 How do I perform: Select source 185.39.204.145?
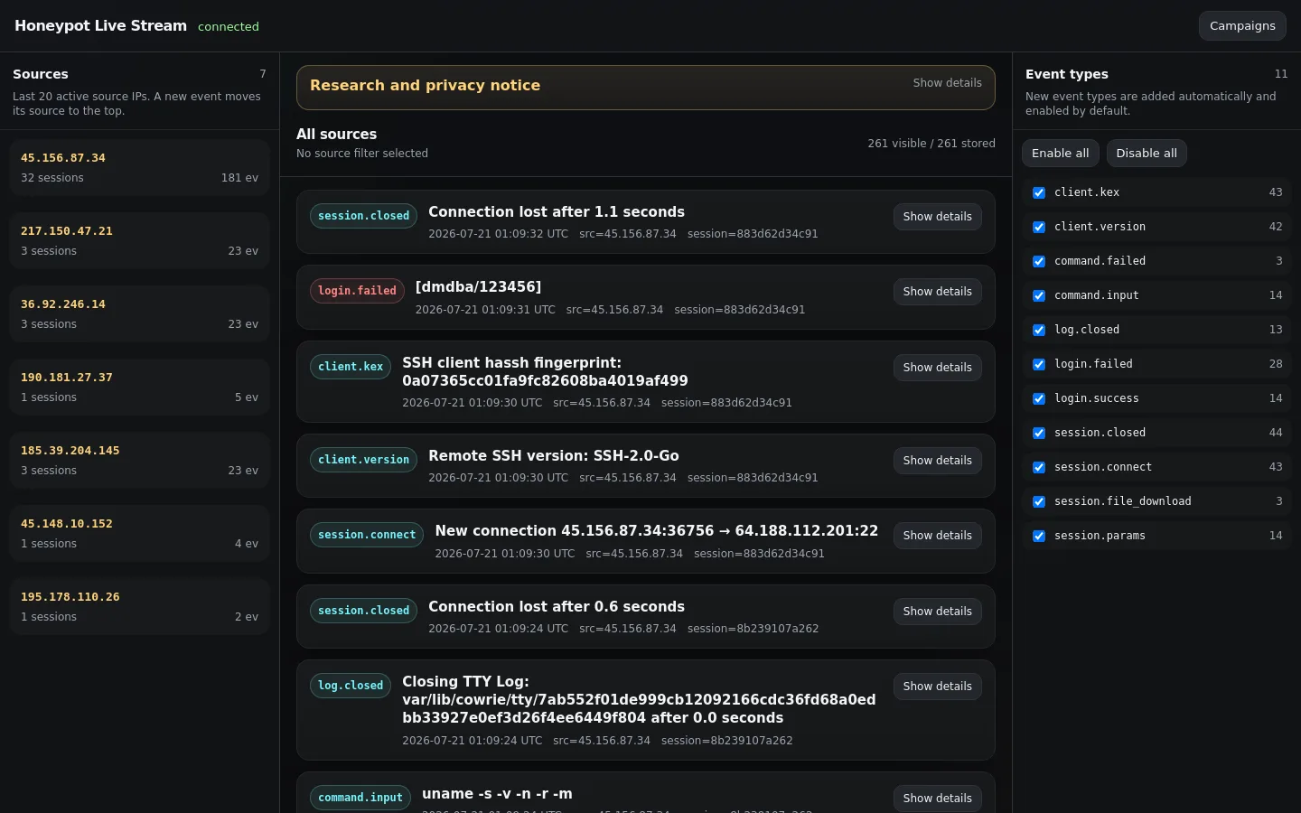139,460
